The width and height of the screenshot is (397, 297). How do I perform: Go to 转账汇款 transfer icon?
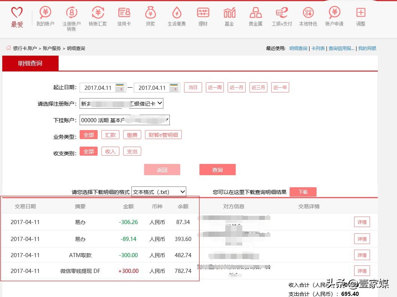coord(98,17)
